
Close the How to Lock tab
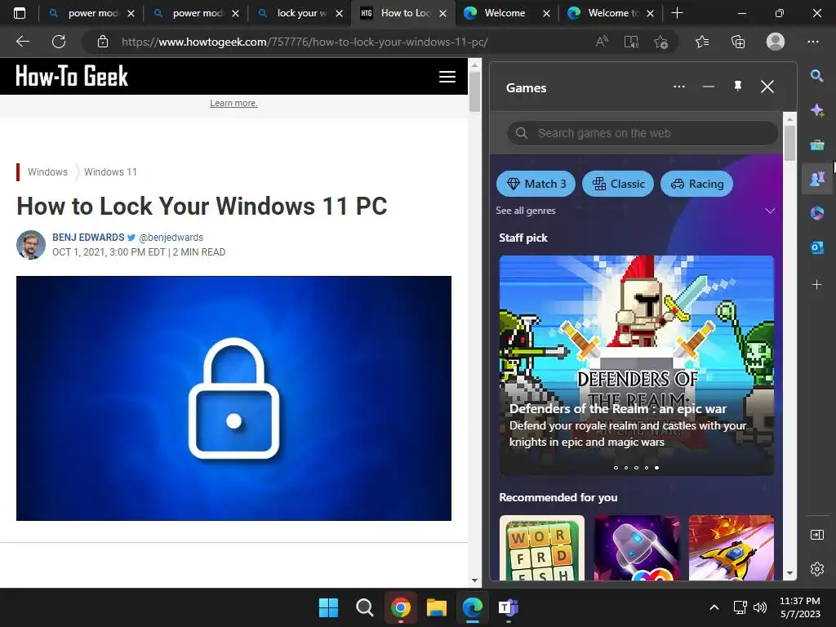pos(442,13)
